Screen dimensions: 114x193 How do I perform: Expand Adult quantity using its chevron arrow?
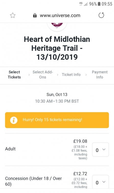pyautogui.click(x=104, y=150)
